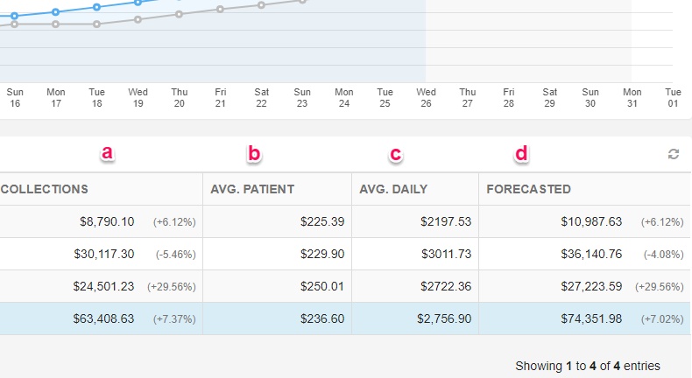692x378 pixels.
Task: Click the refresh icon above the table
Action: coord(673,154)
